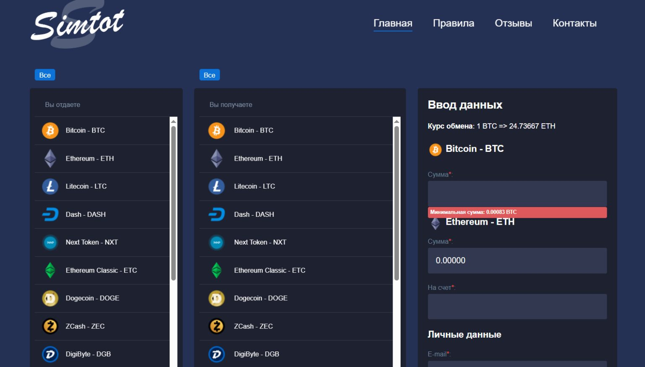The height and width of the screenshot is (367, 645).
Task: Select Litecoin - LTC in the receive list
Action: (x=296, y=186)
